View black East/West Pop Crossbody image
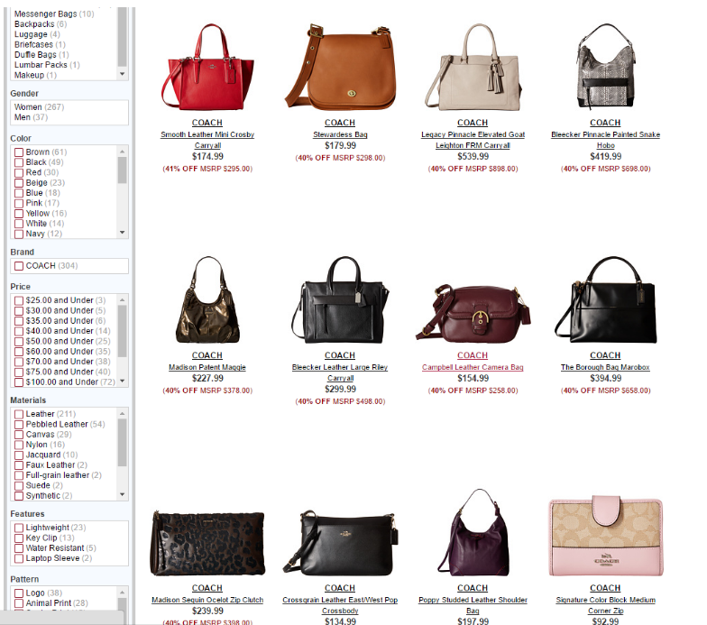 click(341, 543)
